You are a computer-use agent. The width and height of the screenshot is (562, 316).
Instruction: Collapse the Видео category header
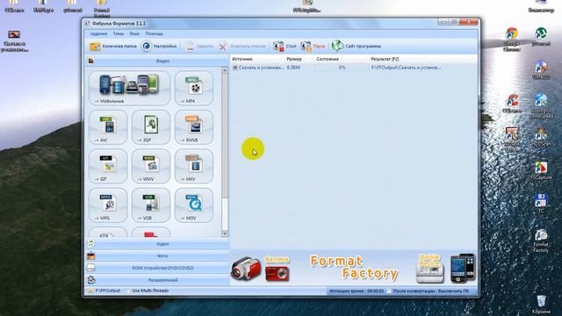pos(157,61)
